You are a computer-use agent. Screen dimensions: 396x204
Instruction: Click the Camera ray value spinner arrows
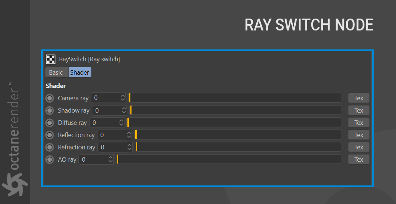tap(123, 98)
